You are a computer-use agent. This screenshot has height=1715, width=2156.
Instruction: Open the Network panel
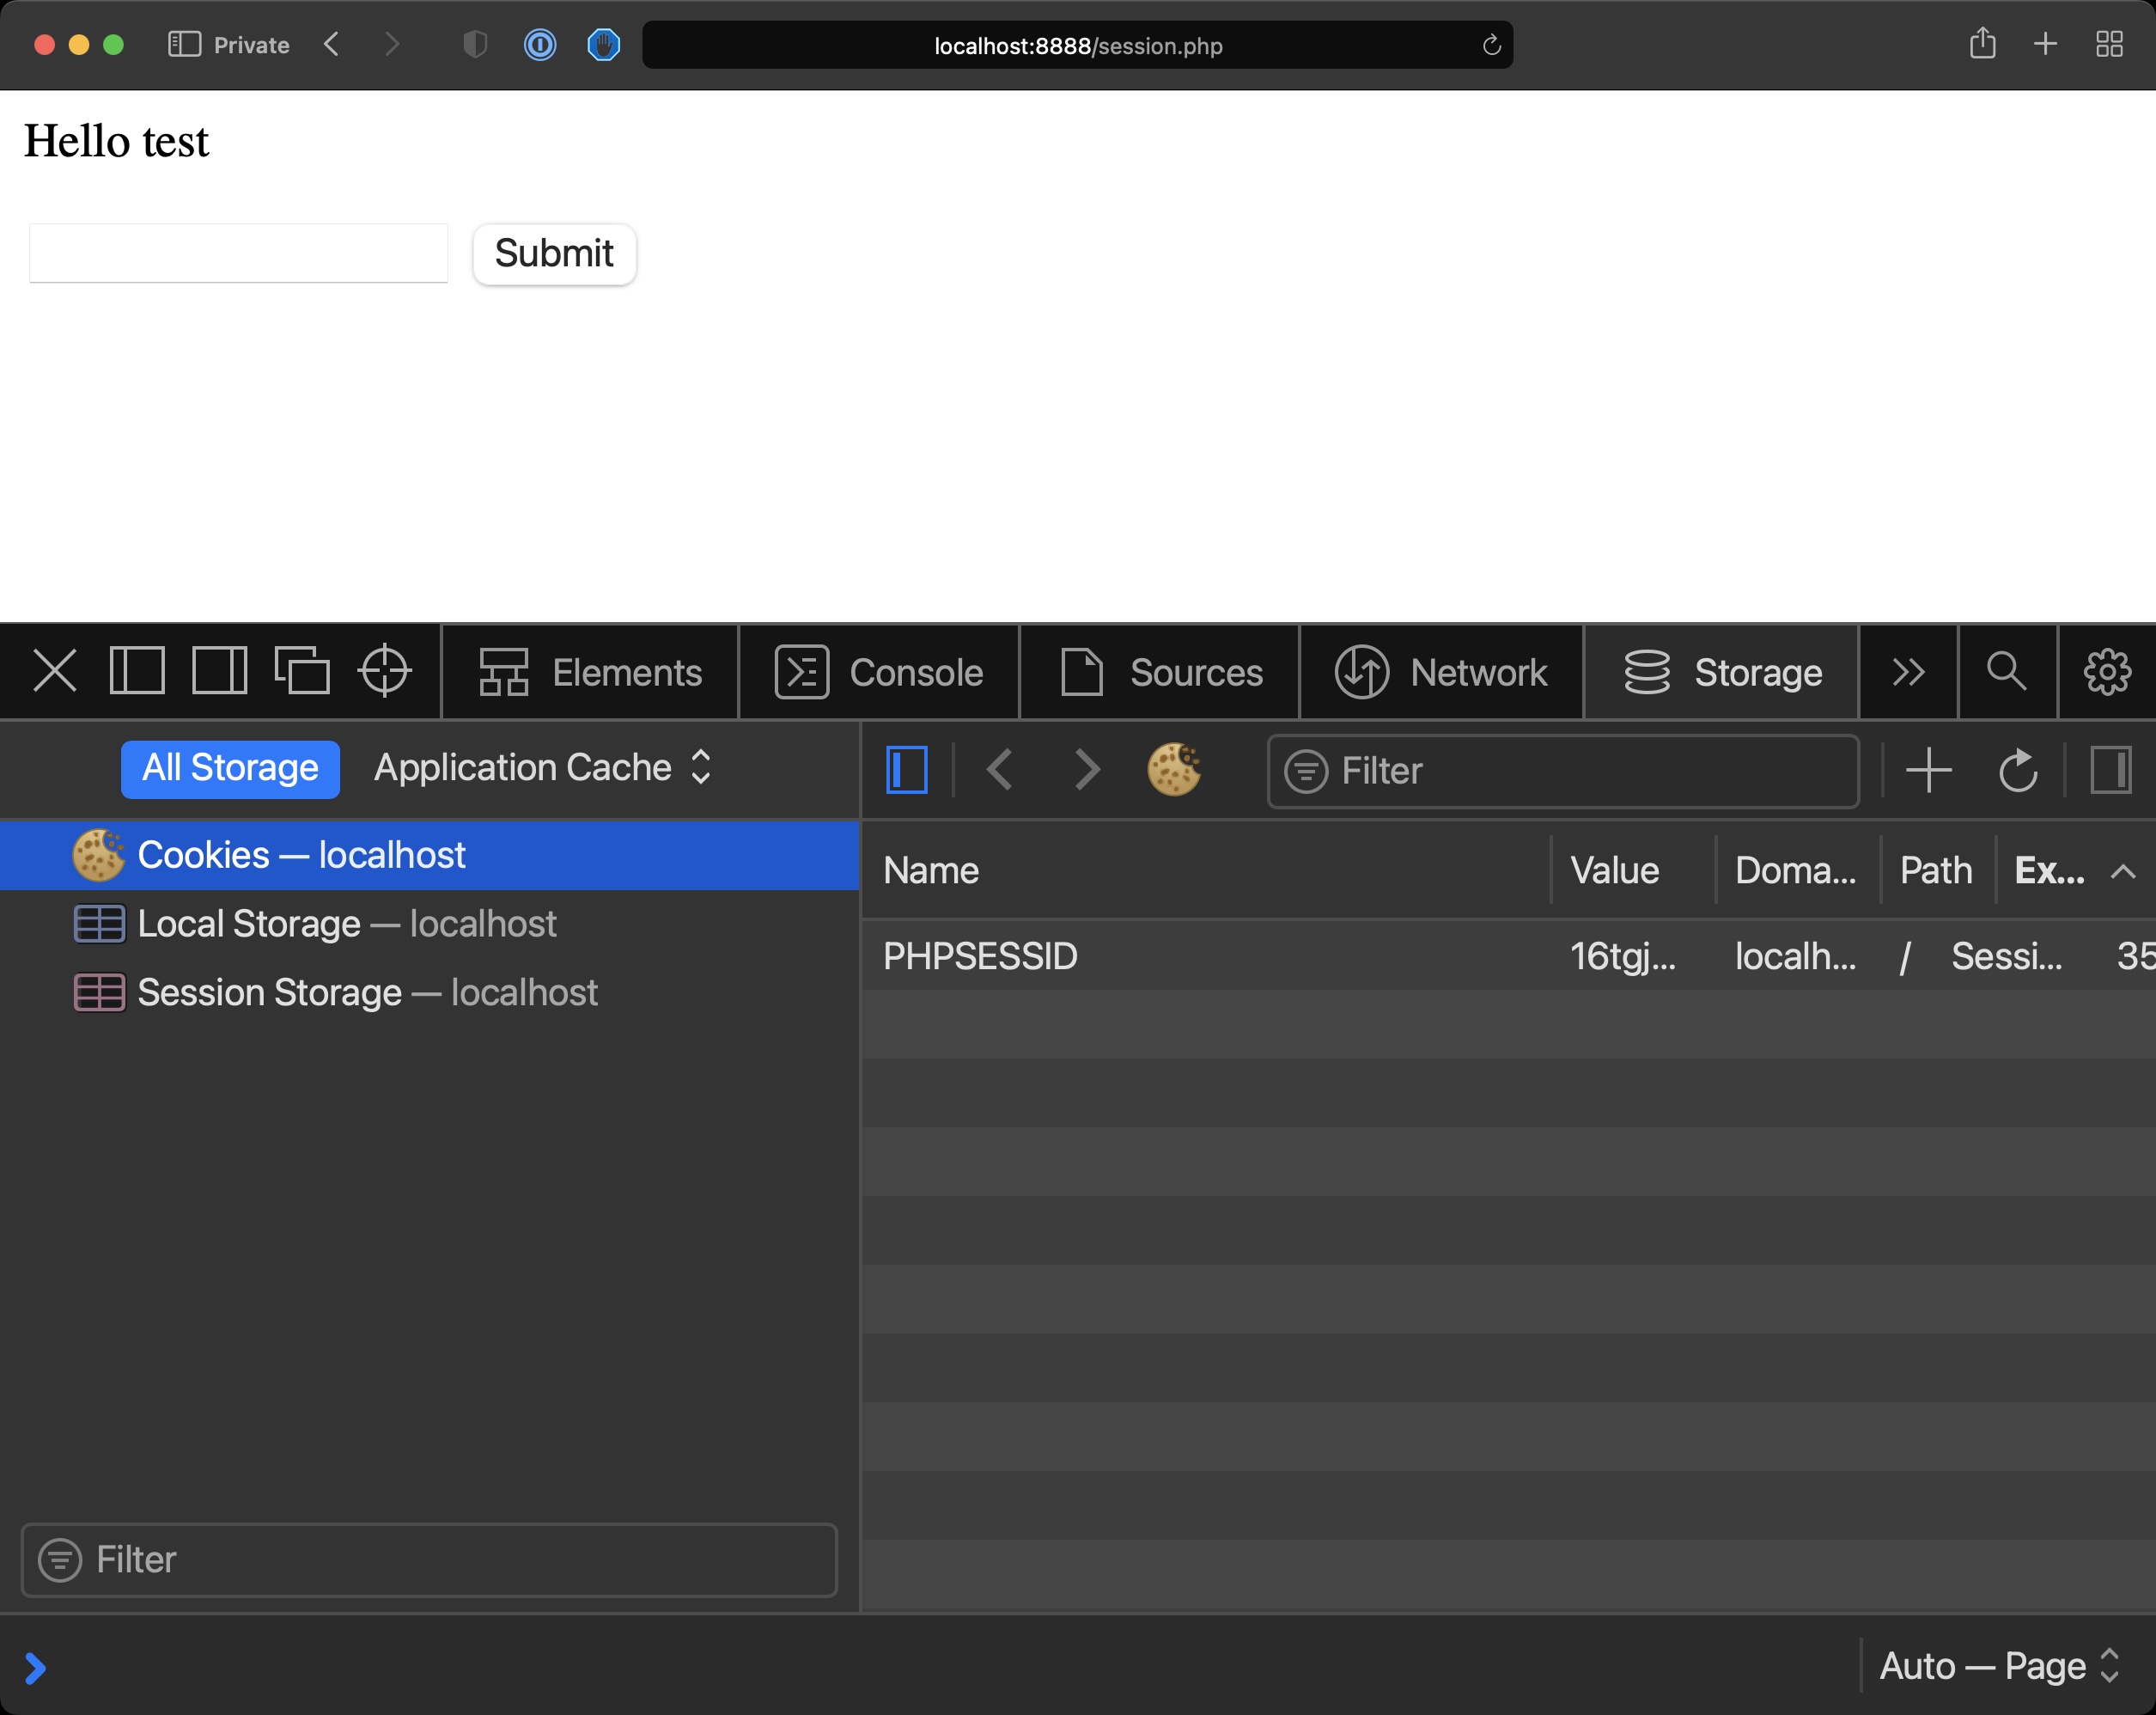point(1442,671)
